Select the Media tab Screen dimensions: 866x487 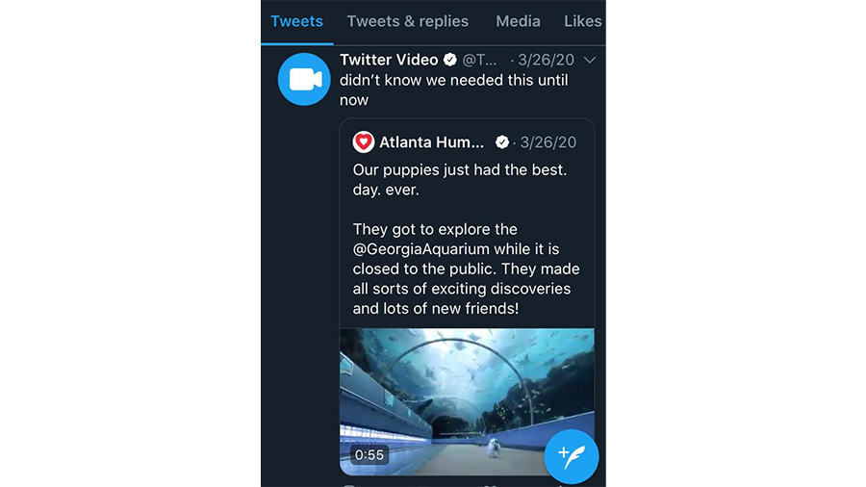[x=518, y=21]
